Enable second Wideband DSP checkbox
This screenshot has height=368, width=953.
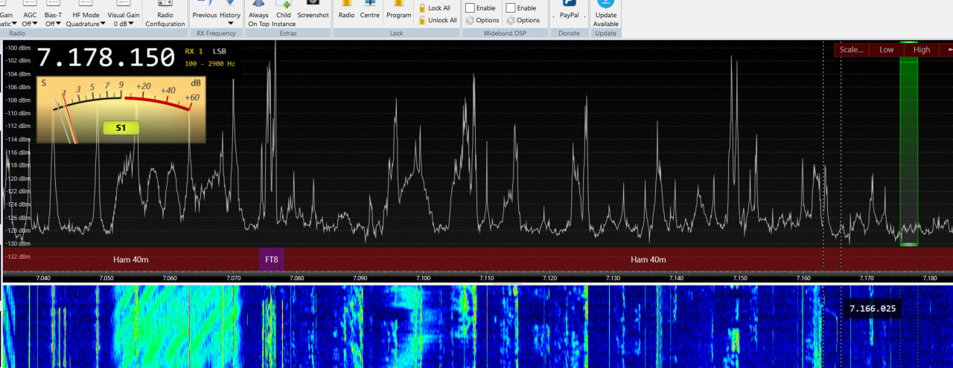(511, 8)
